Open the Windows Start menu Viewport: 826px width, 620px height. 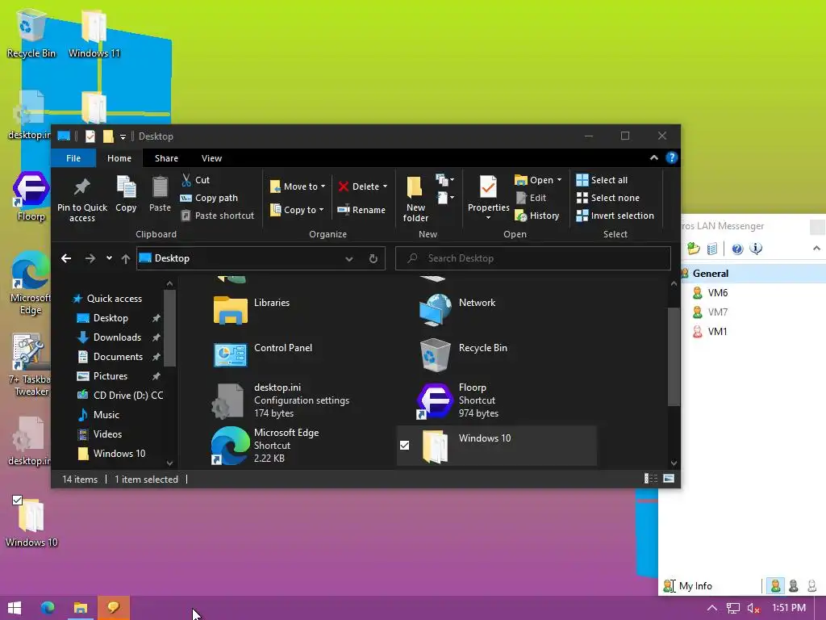pyautogui.click(x=15, y=608)
